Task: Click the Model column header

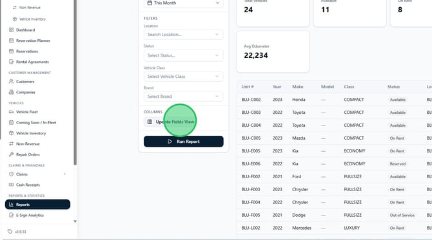Action: (x=328, y=87)
